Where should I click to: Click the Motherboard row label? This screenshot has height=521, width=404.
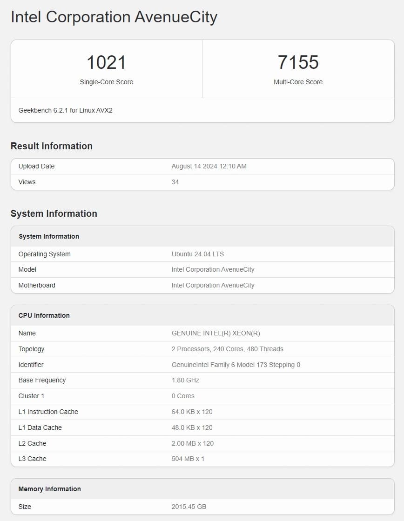tap(37, 285)
